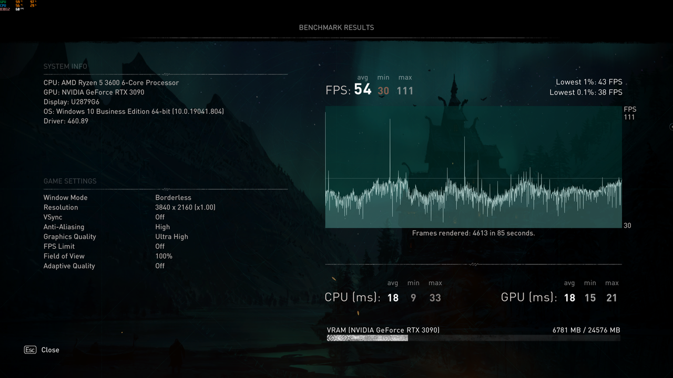Click the average FPS value 54
This screenshot has height=378, width=673.
(363, 90)
